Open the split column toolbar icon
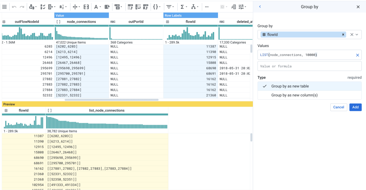Screen dimensions: 366x190 [x=76, y=7]
